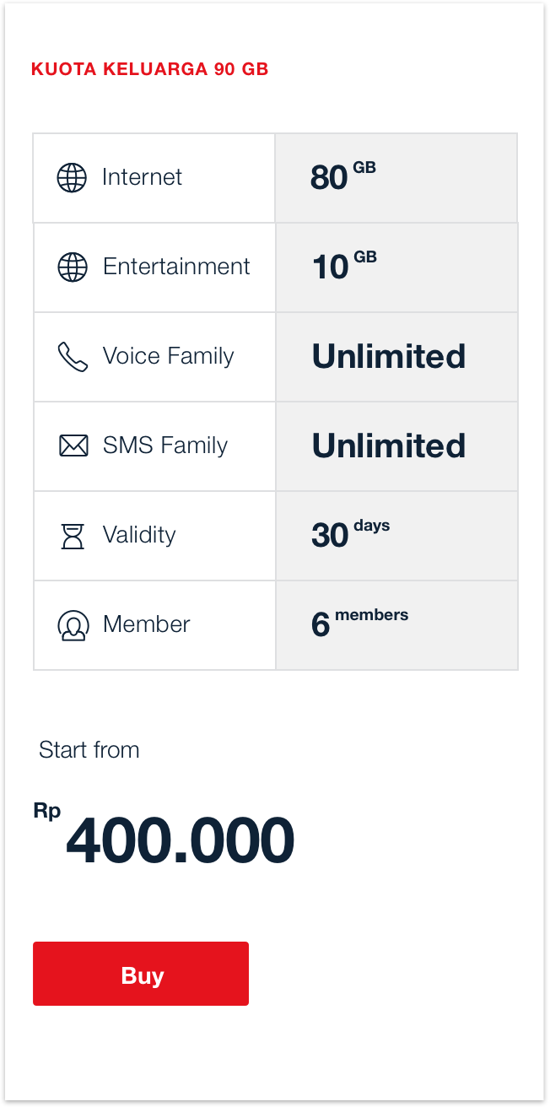Viewport: 550px width, 1107px height.
Task: Click the SMS Family label text
Action: 165,445
